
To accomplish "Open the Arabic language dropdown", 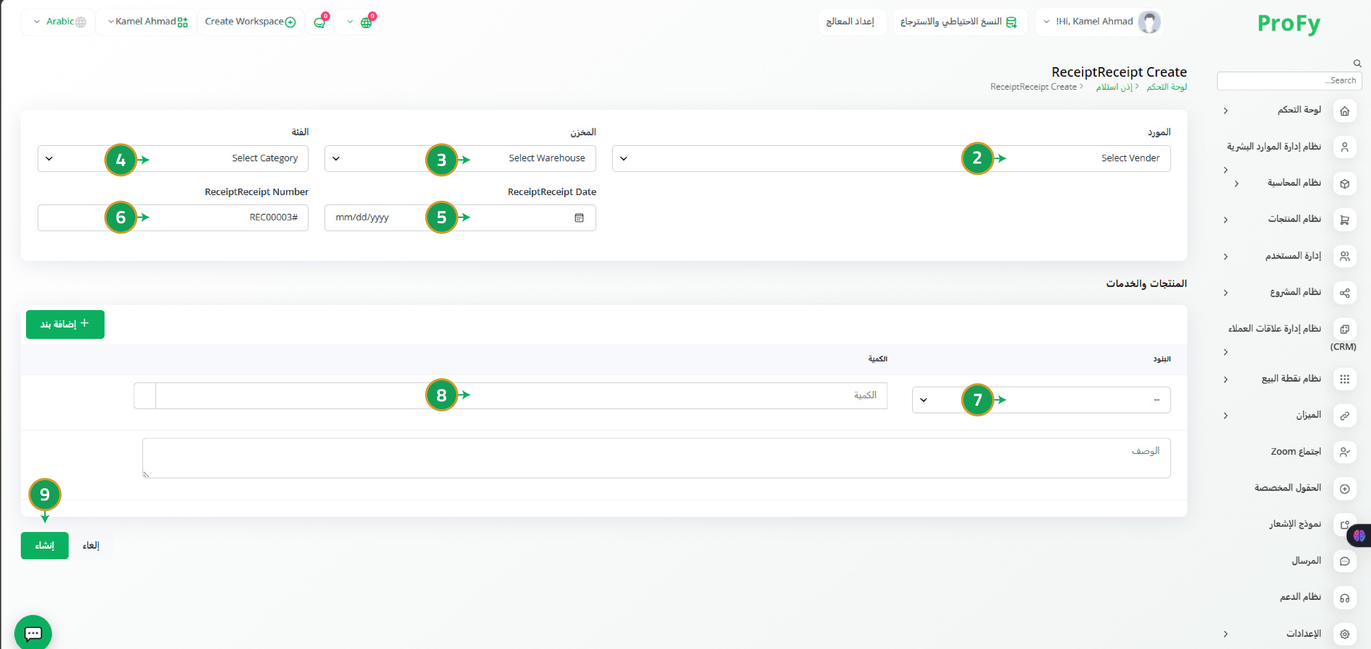I will click(x=58, y=22).
